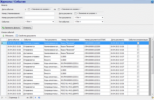The height and width of the screenshot is (100, 154).
Task: Enable the Дата события 'с' checkbox
Action: pos(29,9)
